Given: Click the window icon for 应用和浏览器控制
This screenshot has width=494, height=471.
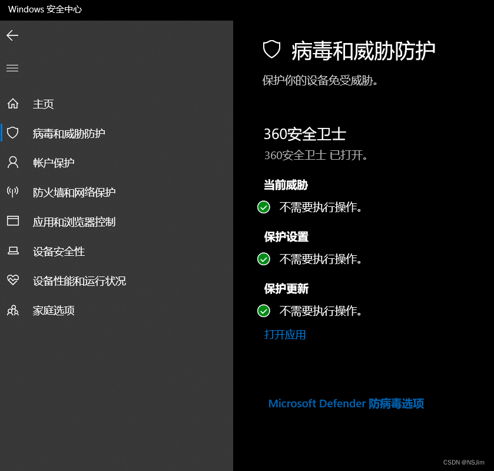Looking at the screenshot, I should 13,221.
